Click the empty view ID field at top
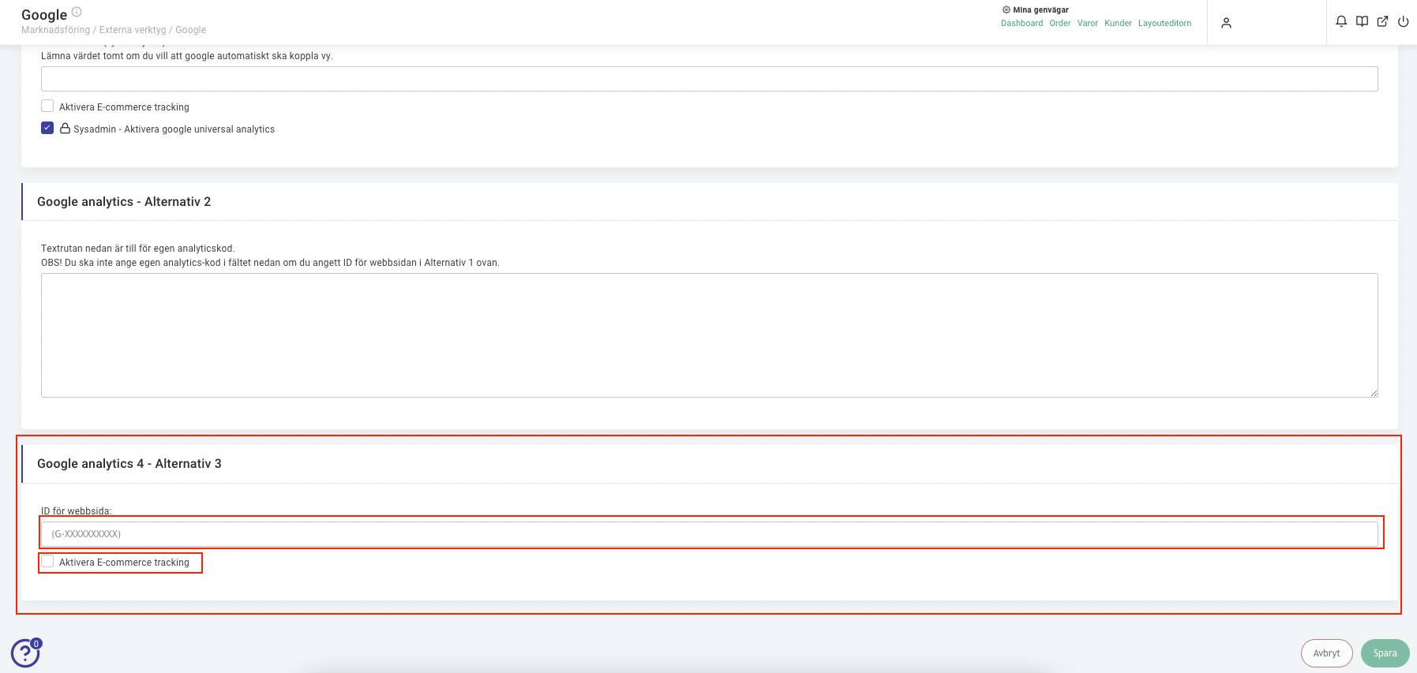 click(x=710, y=79)
